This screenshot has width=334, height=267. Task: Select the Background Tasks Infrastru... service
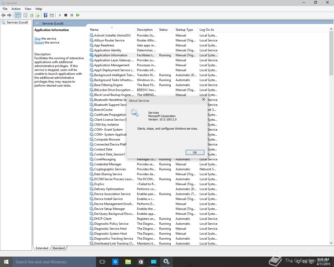154,80
